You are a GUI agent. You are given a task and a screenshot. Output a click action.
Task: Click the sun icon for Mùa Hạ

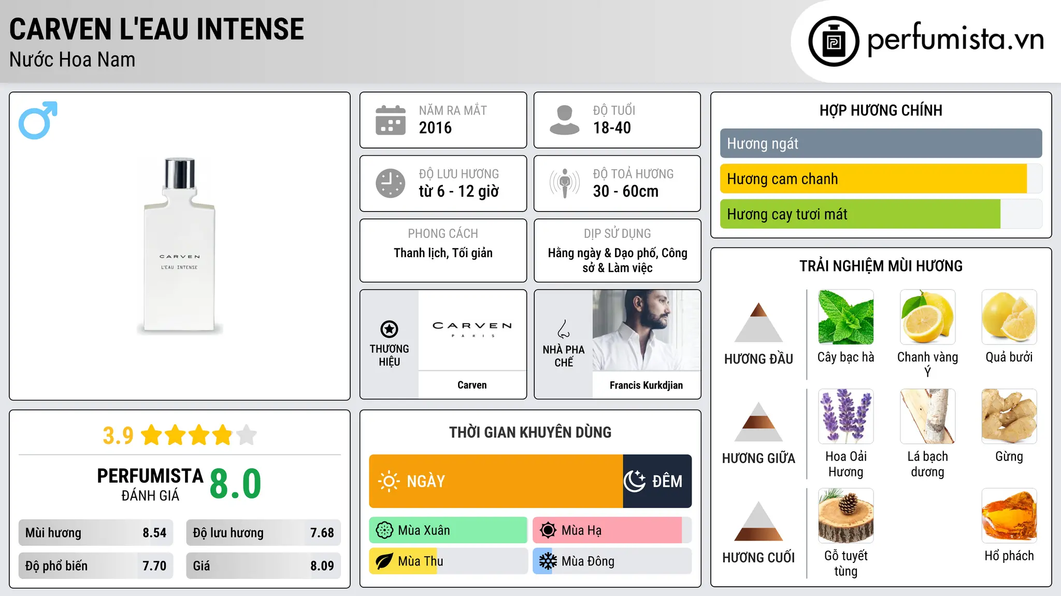point(548,530)
